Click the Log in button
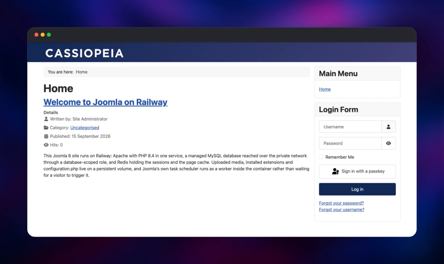The image size is (444, 264). click(357, 189)
